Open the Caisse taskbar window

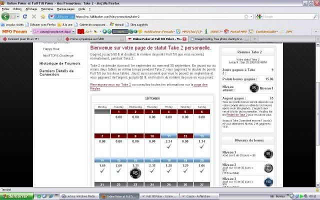pyautogui.click(x=198, y=196)
